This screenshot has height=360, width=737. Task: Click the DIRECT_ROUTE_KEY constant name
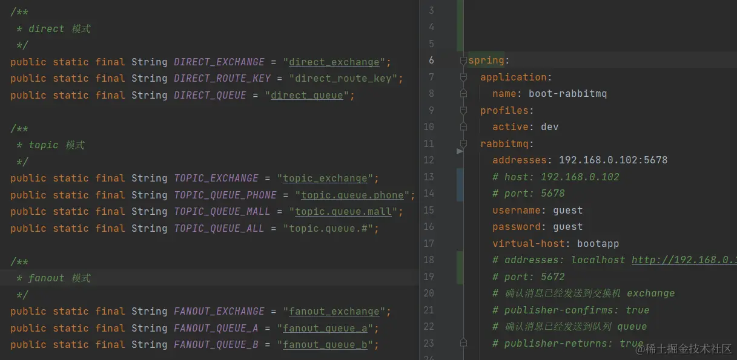222,79
